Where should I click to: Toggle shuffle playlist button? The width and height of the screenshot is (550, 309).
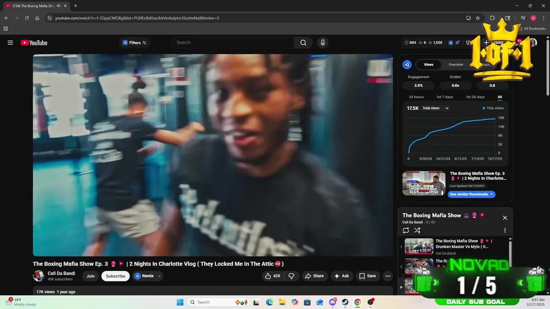coord(417,230)
